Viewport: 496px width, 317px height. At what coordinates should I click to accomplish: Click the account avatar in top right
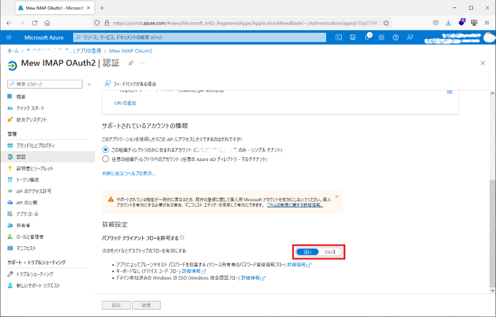coord(489,37)
